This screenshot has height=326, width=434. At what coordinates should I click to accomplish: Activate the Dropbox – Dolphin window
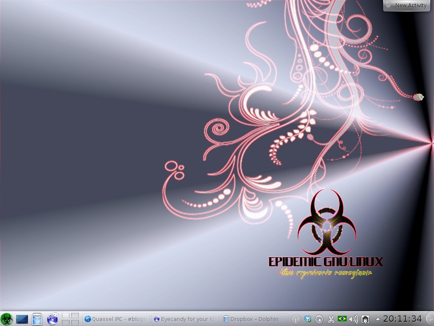[254, 319]
